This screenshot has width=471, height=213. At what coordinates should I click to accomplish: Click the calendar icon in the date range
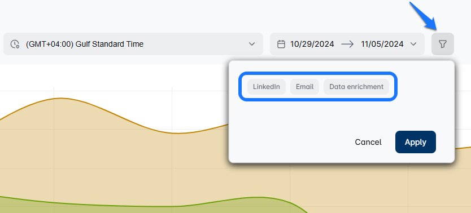(x=281, y=44)
